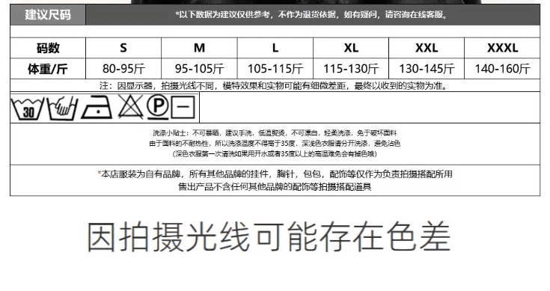This screenshot has width=550, height=291.
Task: Click the 建议尺码 header label
Action: coord(48,15)
